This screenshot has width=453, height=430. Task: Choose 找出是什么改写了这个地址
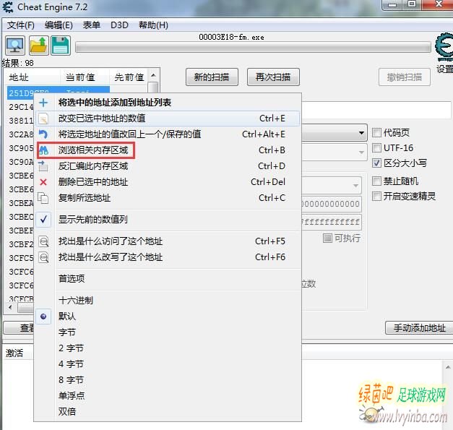(x=168, y=257)
